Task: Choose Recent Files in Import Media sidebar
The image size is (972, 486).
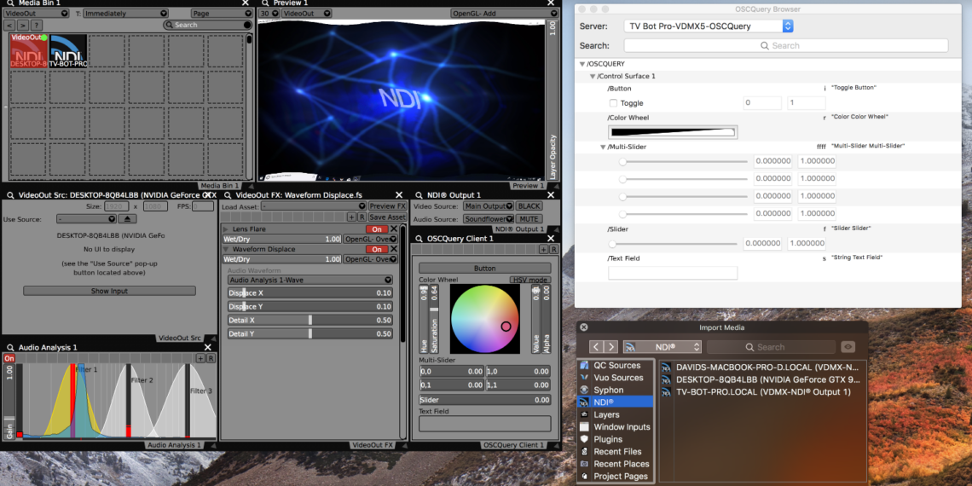Action: (x=617, y=452)
